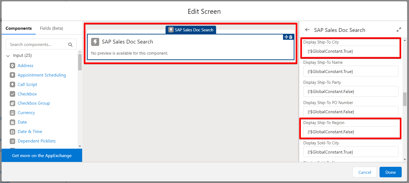Click the Checkbox Group component icon
The width and height of the screenshot is (409, 183).
(12, 103)
